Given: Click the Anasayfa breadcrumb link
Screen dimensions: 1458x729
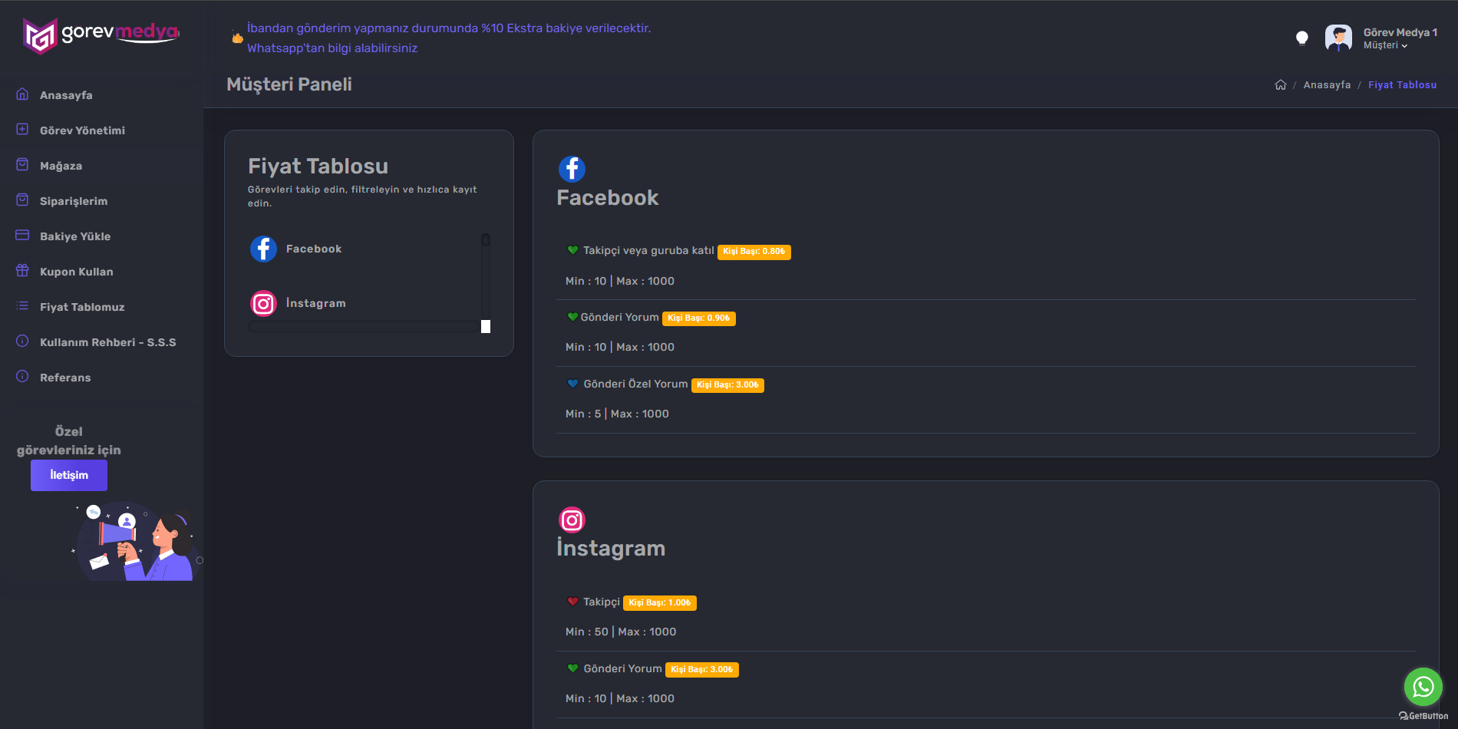Looking at the screenshot, I should pos(1327,85).
